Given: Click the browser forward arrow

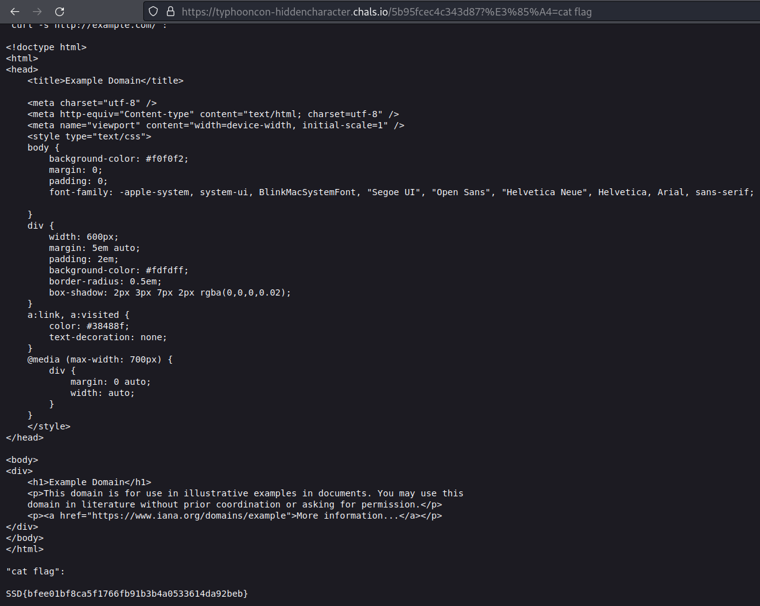Looking at the screenshot, I should click(x=37, y=12).
